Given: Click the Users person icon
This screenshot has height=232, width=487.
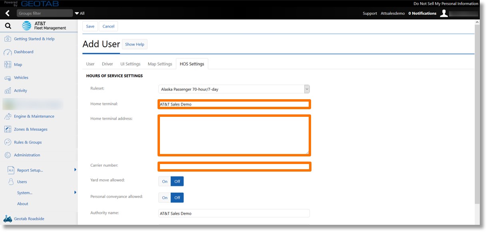Looking at the screenshot, I should pos(11,182).
